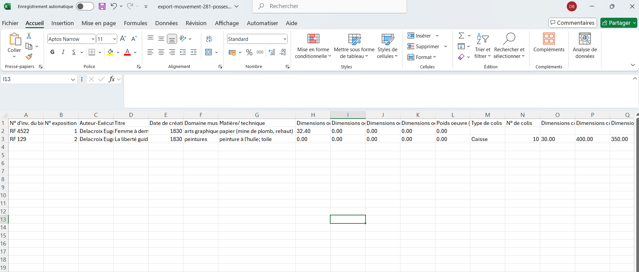Click the Rechercher search box

pyautogui.click(x=330, y=6)
